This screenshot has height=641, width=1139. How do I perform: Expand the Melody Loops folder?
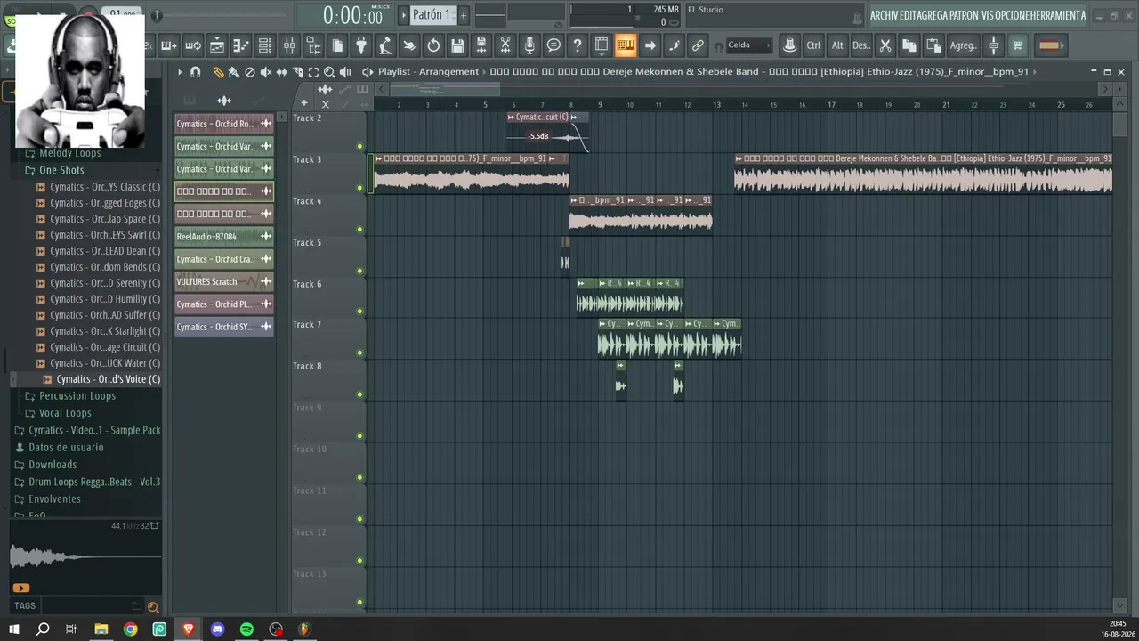(69, 153)
